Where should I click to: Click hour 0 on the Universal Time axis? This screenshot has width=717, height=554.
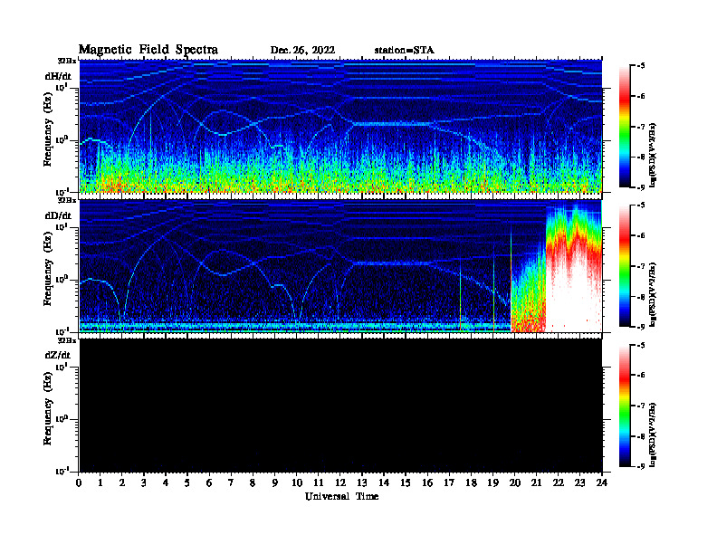click(79, 482)
